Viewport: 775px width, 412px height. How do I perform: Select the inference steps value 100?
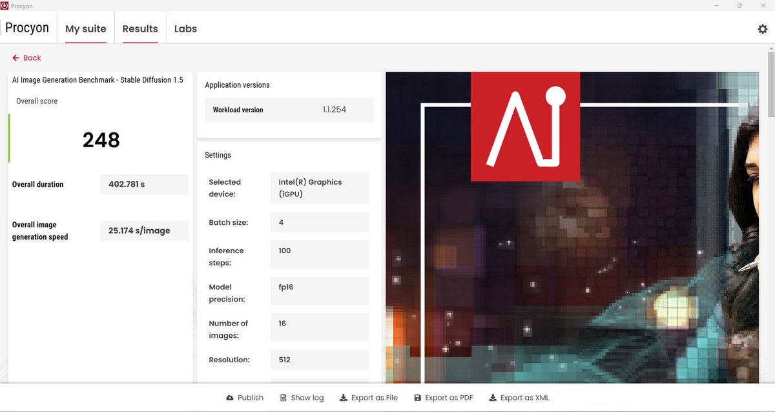point(320,254)
